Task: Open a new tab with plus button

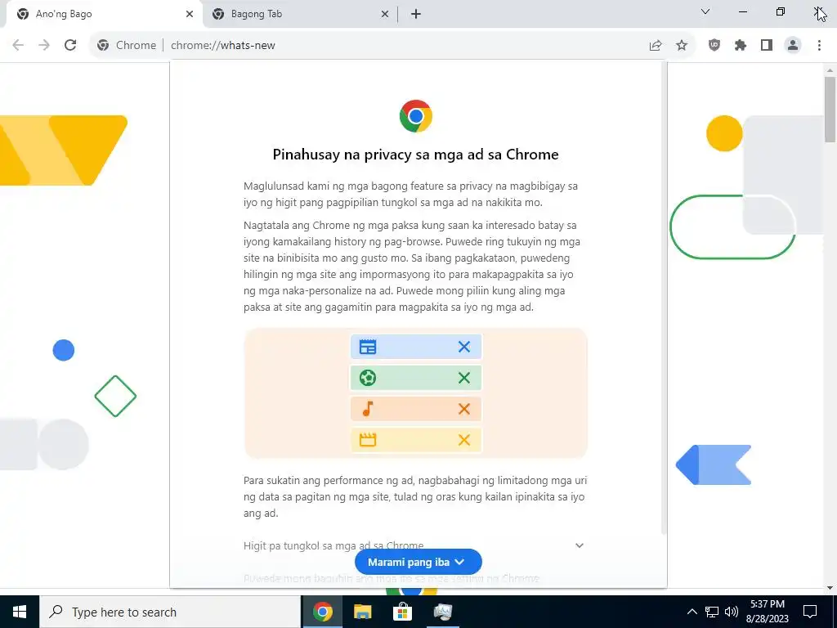Action: pyautogui.click(x=416, y=15)
